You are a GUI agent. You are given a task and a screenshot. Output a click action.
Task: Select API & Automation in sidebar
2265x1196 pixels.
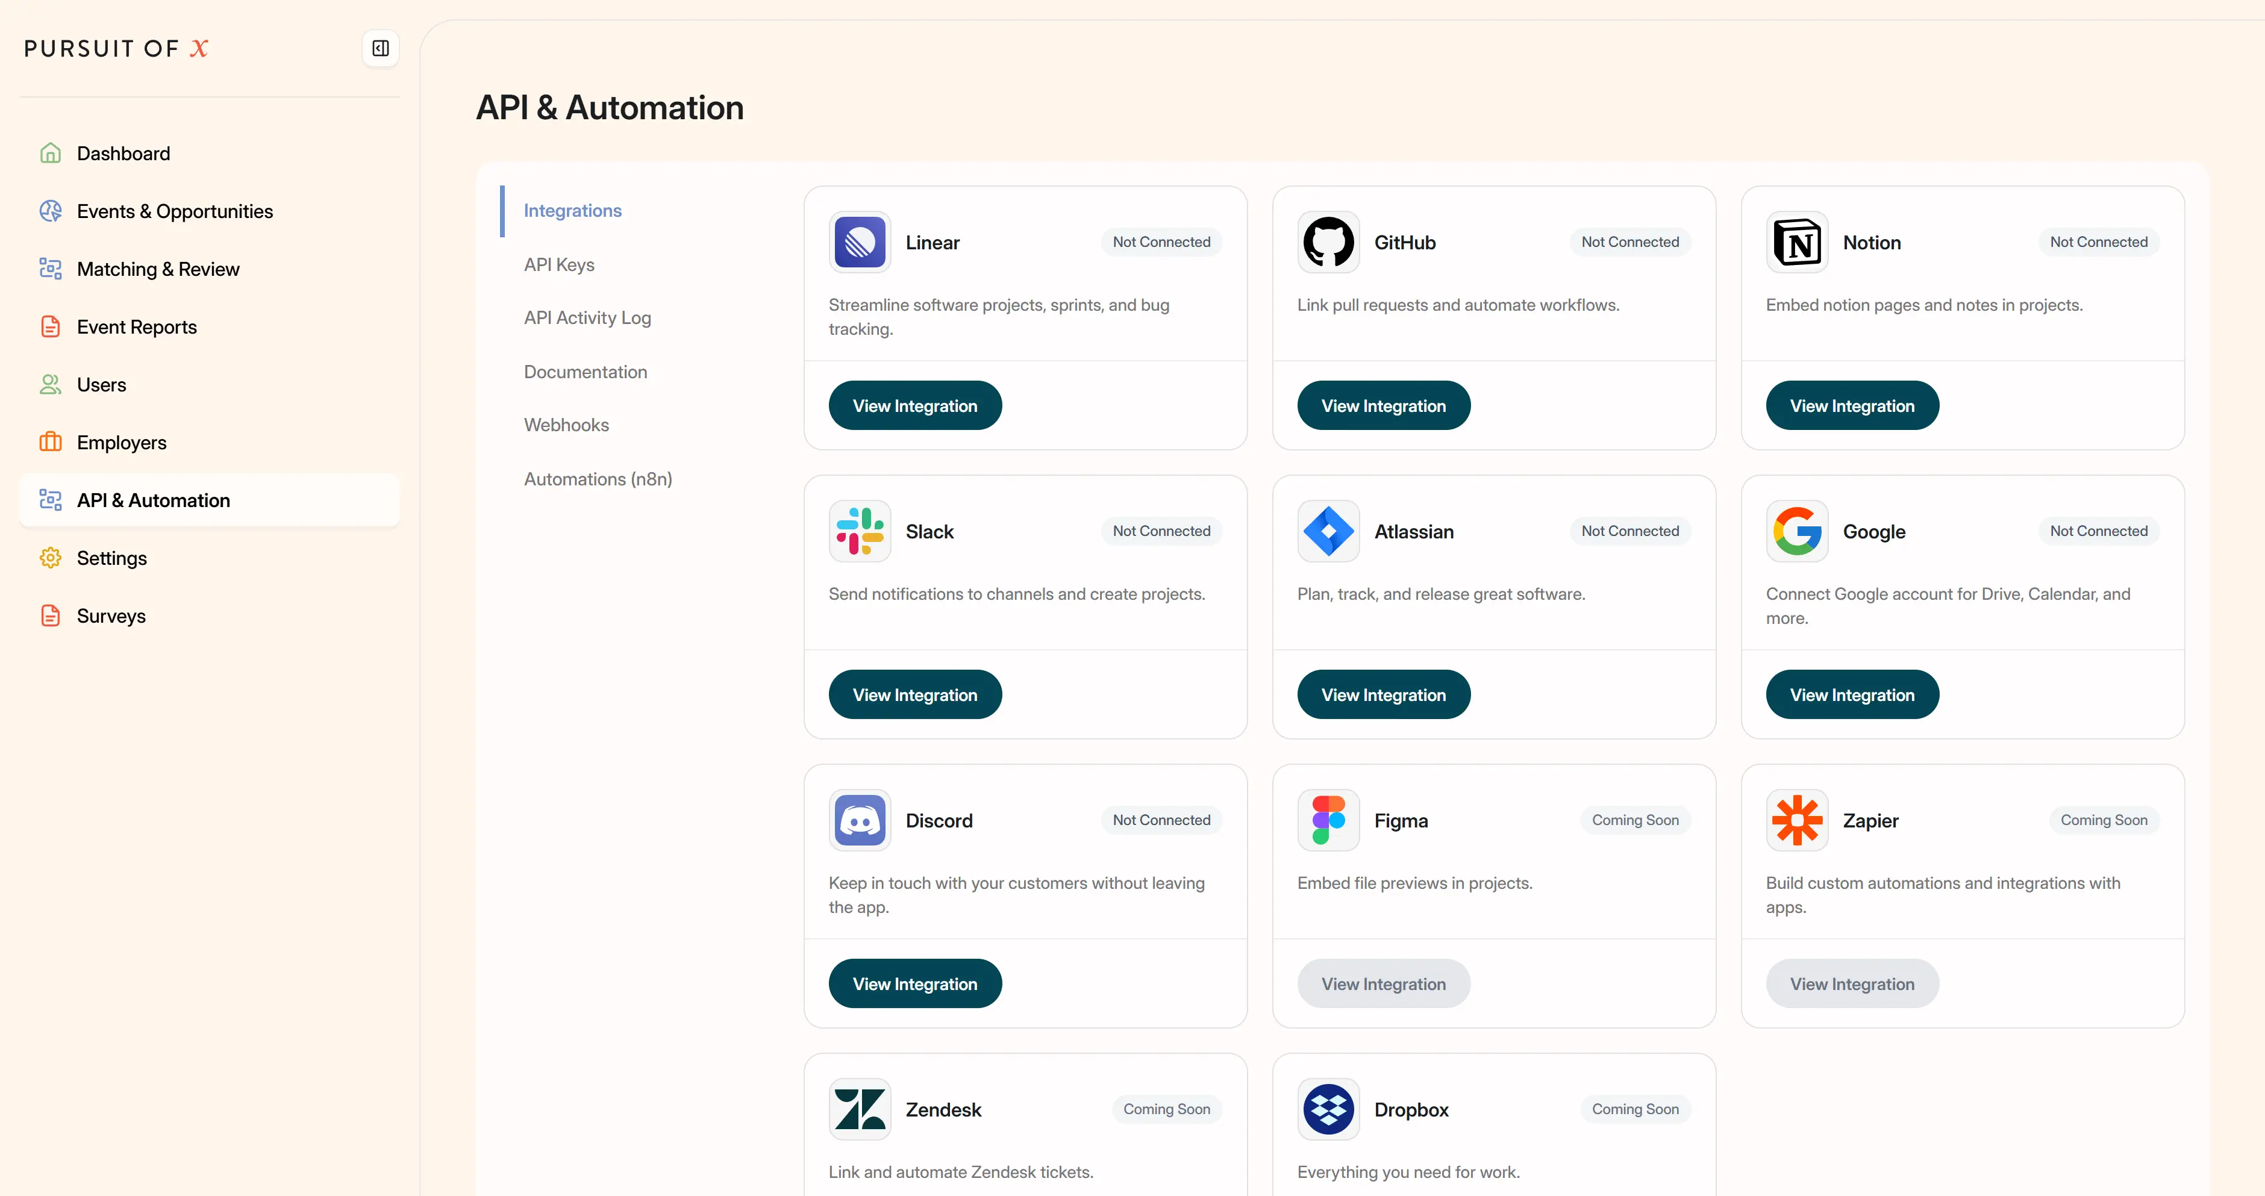point(209,500)
